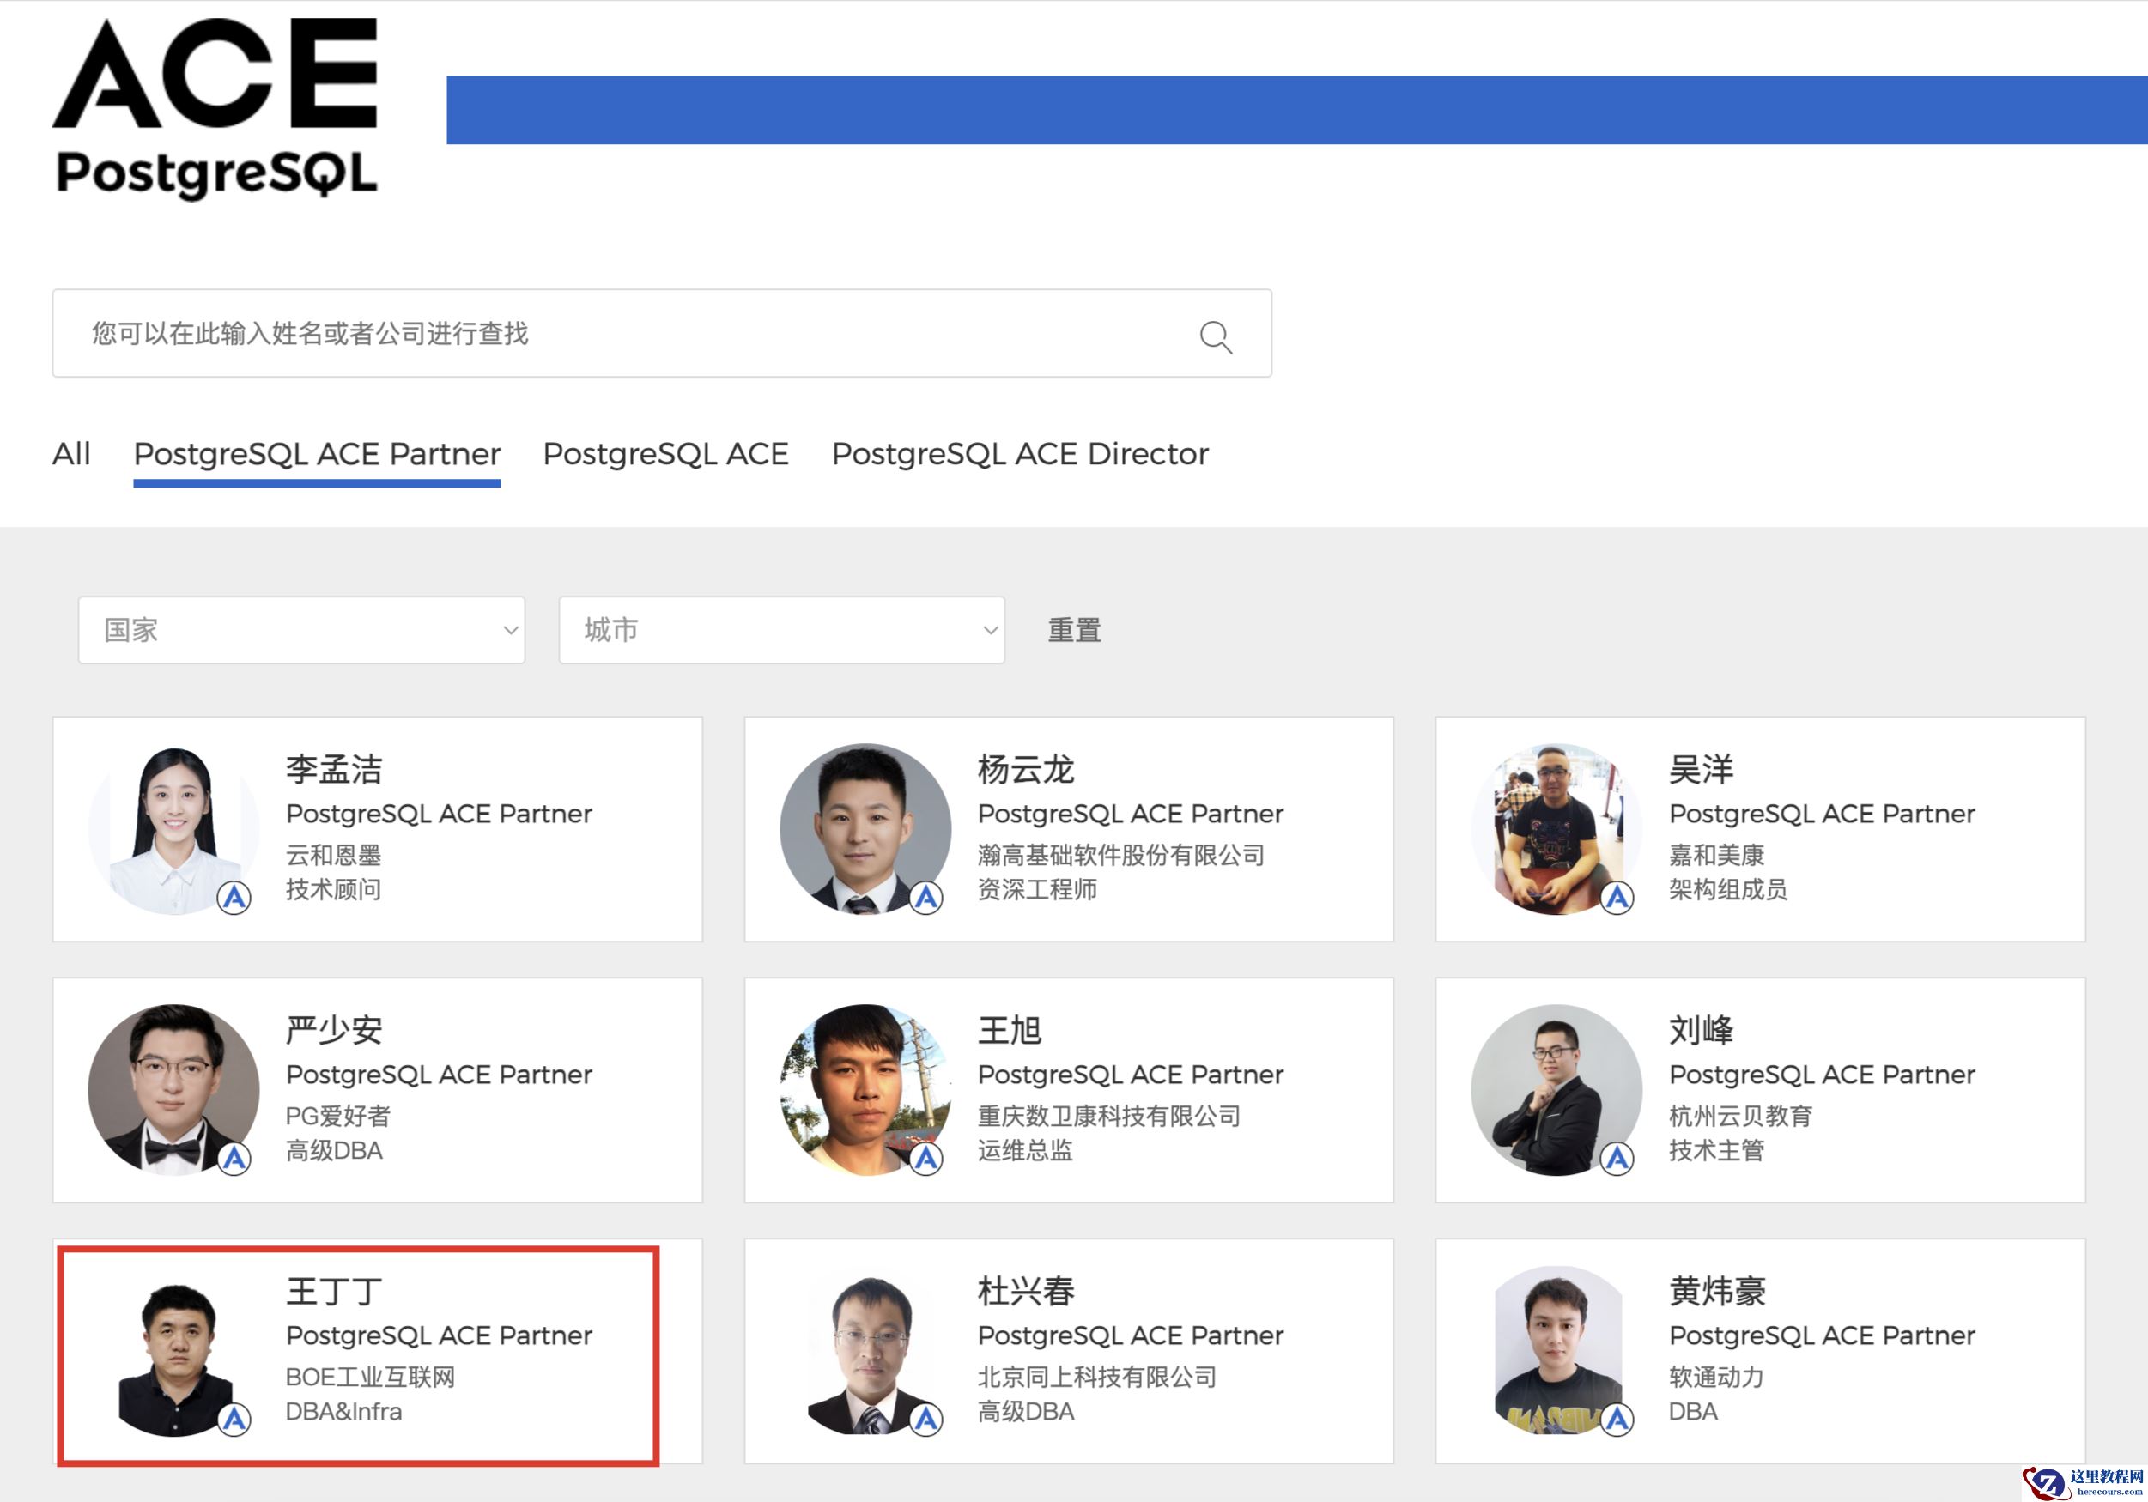Click the name or company search field
The height and width of the screenshot is (1502, 2148).
point(617,334)
